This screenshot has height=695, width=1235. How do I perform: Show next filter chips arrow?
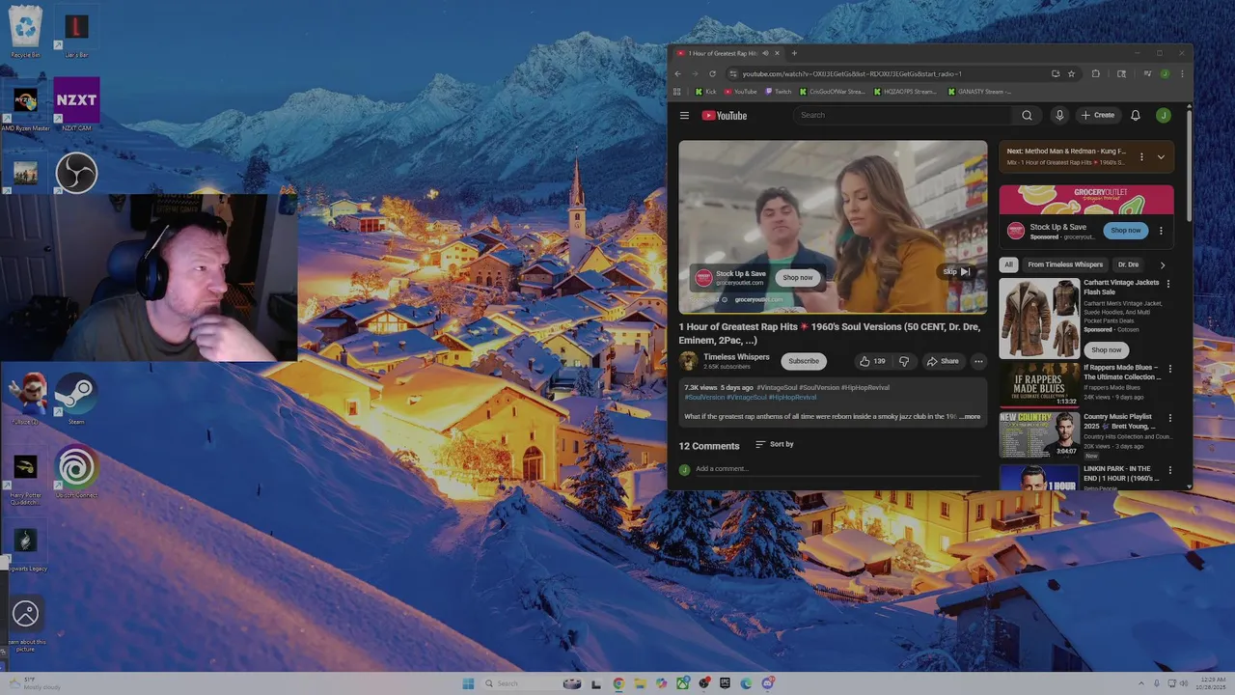point(1163,264)
